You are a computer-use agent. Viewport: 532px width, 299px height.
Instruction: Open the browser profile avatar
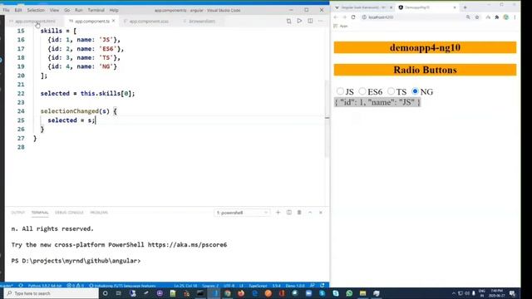point(506,17)
